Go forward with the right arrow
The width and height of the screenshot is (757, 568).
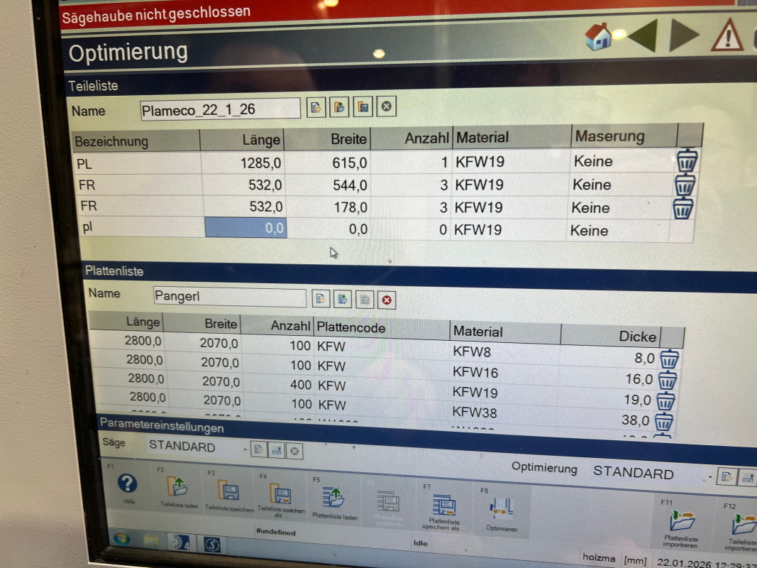click(x=684, y=35)
